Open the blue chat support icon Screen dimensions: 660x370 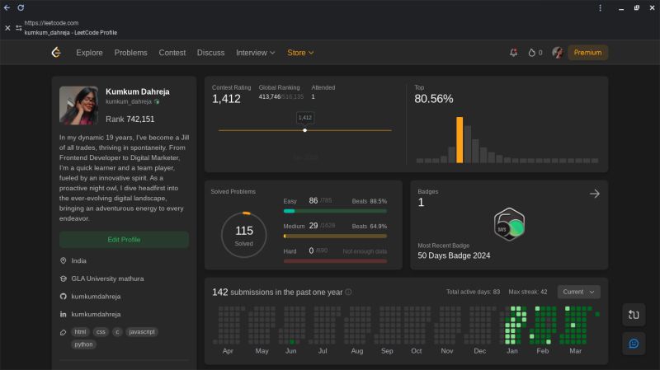[634, 343]
